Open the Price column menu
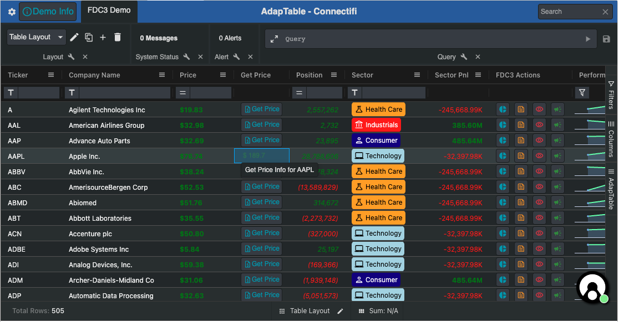619x322 pixels. (223, 75)
